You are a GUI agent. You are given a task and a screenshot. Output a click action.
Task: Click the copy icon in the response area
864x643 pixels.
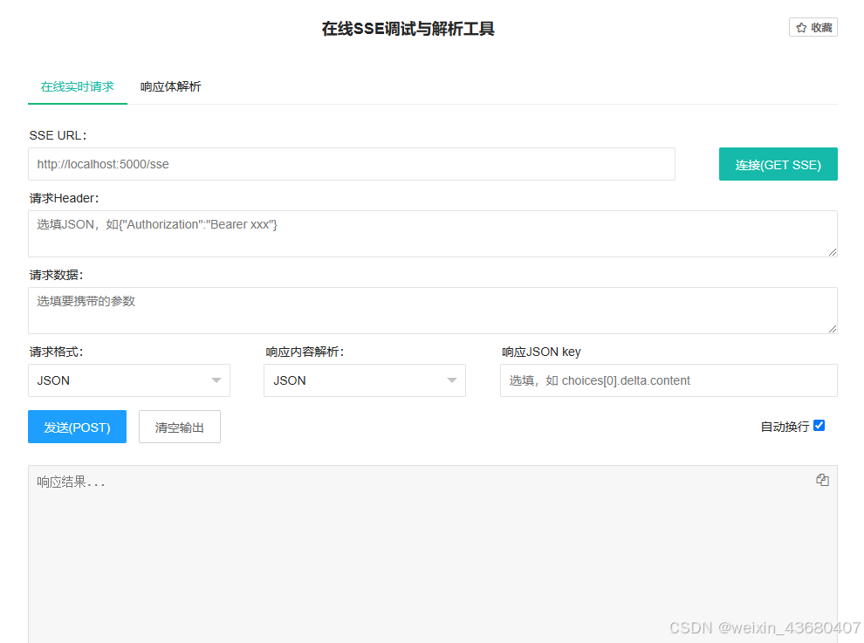(x=821, y=479)
